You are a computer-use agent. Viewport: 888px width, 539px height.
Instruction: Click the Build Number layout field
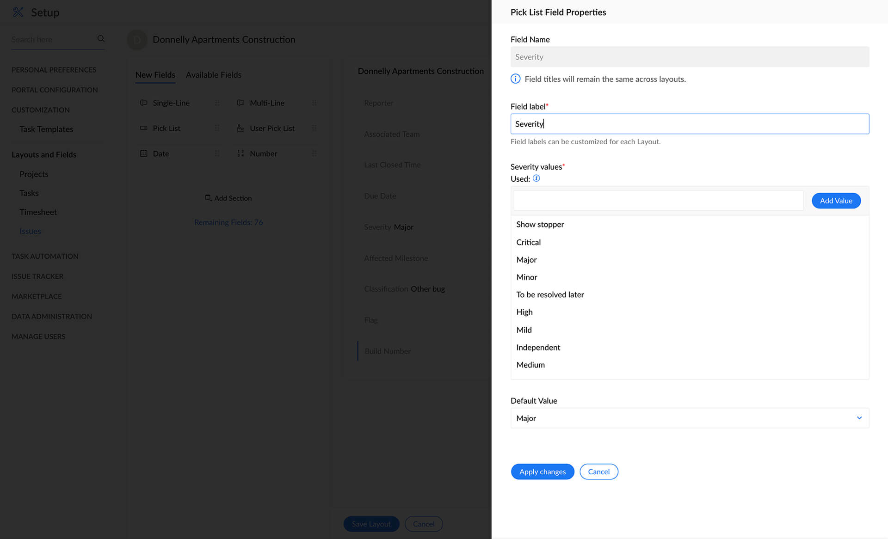click(x=387, y=351)
